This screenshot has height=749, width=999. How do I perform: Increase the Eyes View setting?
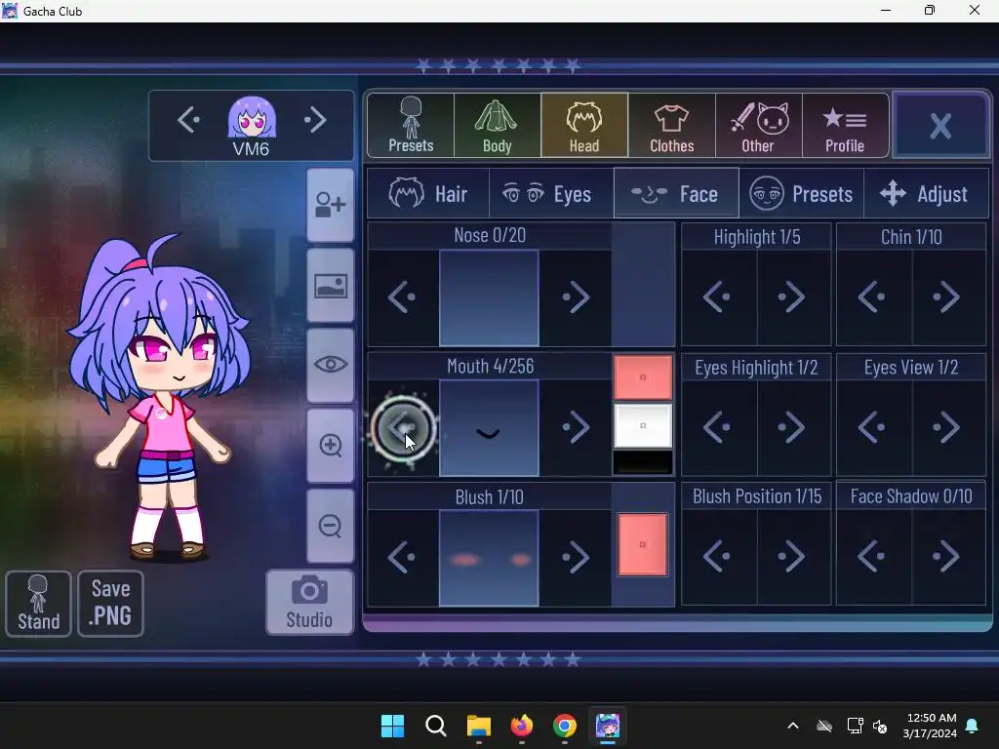pyautogui.click(x=948, y=428)
